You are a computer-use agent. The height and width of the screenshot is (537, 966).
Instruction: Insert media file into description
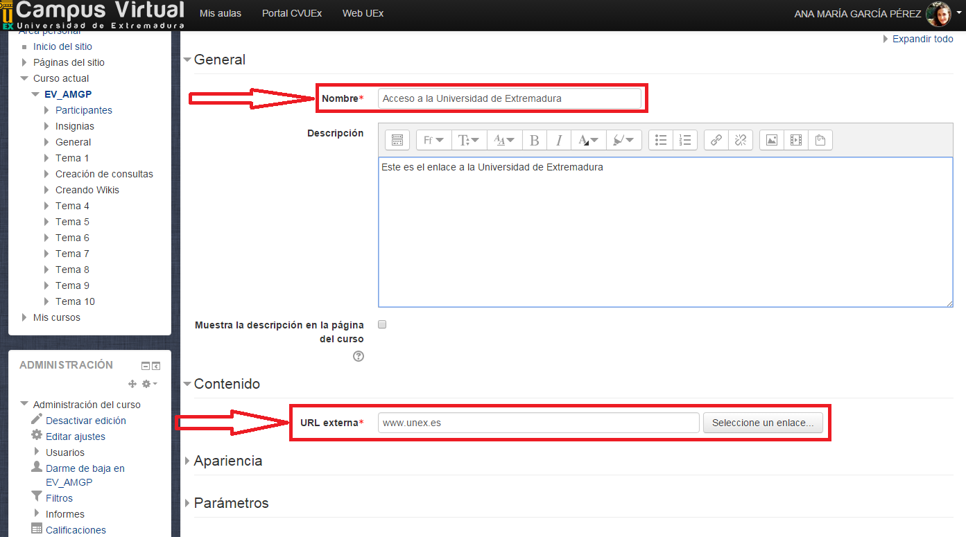(x=795, y=141)
